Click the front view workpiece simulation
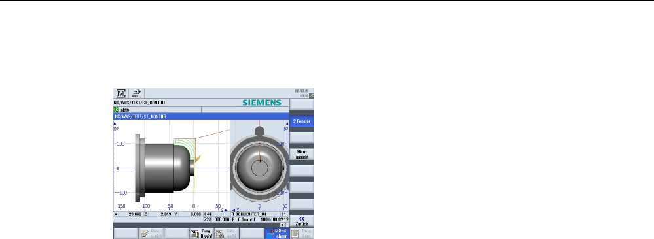Image resolution: width=654 pixels, height=239 pixels. pos(259,166)
